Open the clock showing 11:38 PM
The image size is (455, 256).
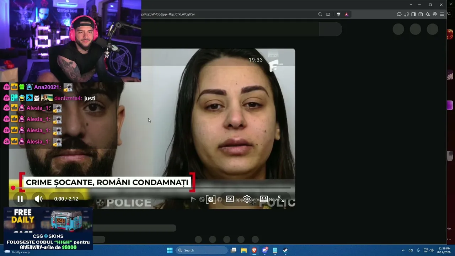[444, 250]
